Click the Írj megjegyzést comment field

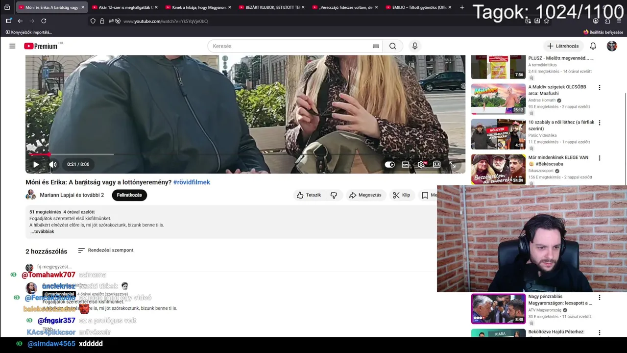[54, 267]
